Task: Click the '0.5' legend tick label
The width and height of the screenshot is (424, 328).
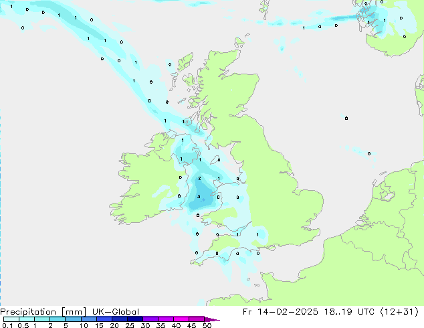Action: click(x=23, y=325)
